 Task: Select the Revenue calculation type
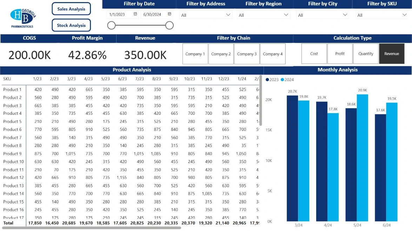click(392, 54)
